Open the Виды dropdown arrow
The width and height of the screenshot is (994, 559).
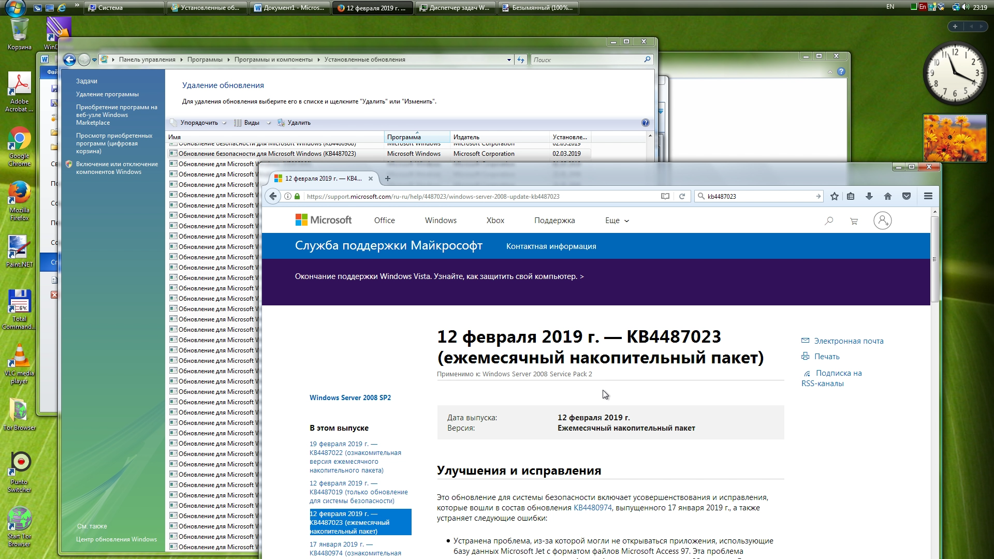268,123
